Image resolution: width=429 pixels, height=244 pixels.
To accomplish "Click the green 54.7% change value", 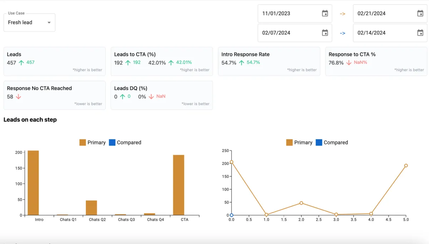I will tap(253, 63).
